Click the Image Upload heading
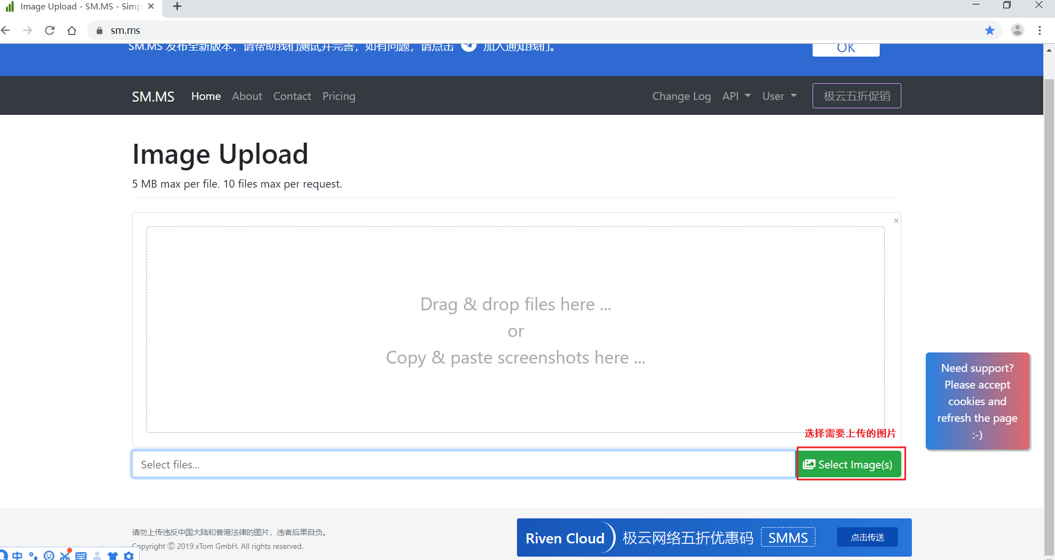The height and width of the screenshot is (560, 1055). pos(220,154)
